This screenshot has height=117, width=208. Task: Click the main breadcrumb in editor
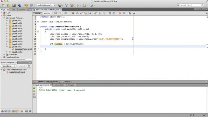coord(67,82)
